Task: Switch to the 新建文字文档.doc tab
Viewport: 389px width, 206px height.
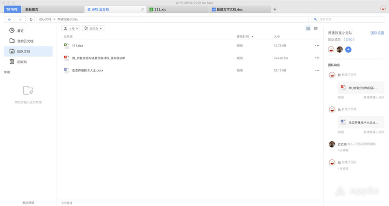Action: [240, 9]
